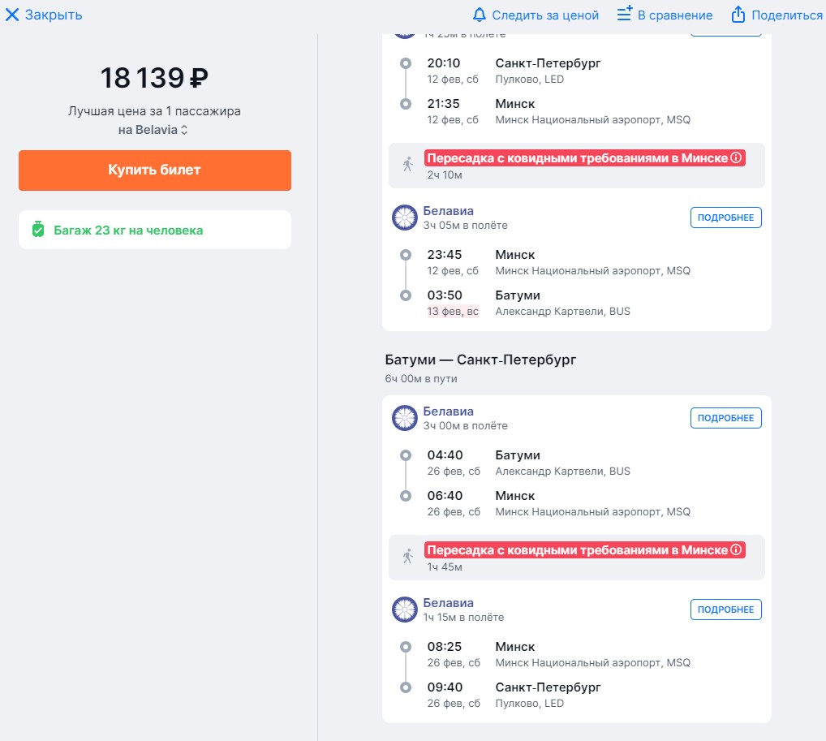Click the share arrow icon
Image resolution: width=826 pixels, height=741 pixels.
click(738, 15)
